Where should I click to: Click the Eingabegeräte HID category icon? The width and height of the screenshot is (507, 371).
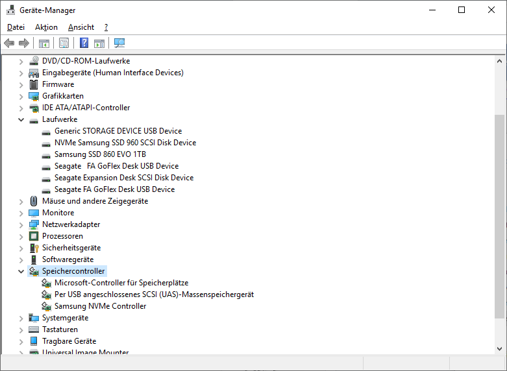click(34, 73)
